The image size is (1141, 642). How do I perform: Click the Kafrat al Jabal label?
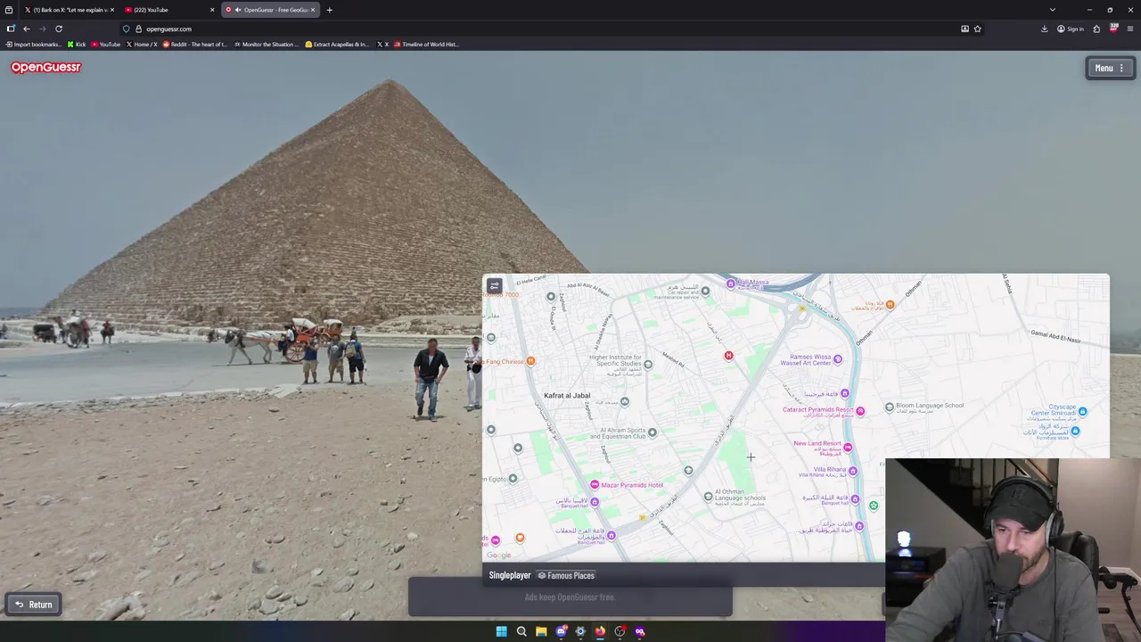(x=567, y=395)
